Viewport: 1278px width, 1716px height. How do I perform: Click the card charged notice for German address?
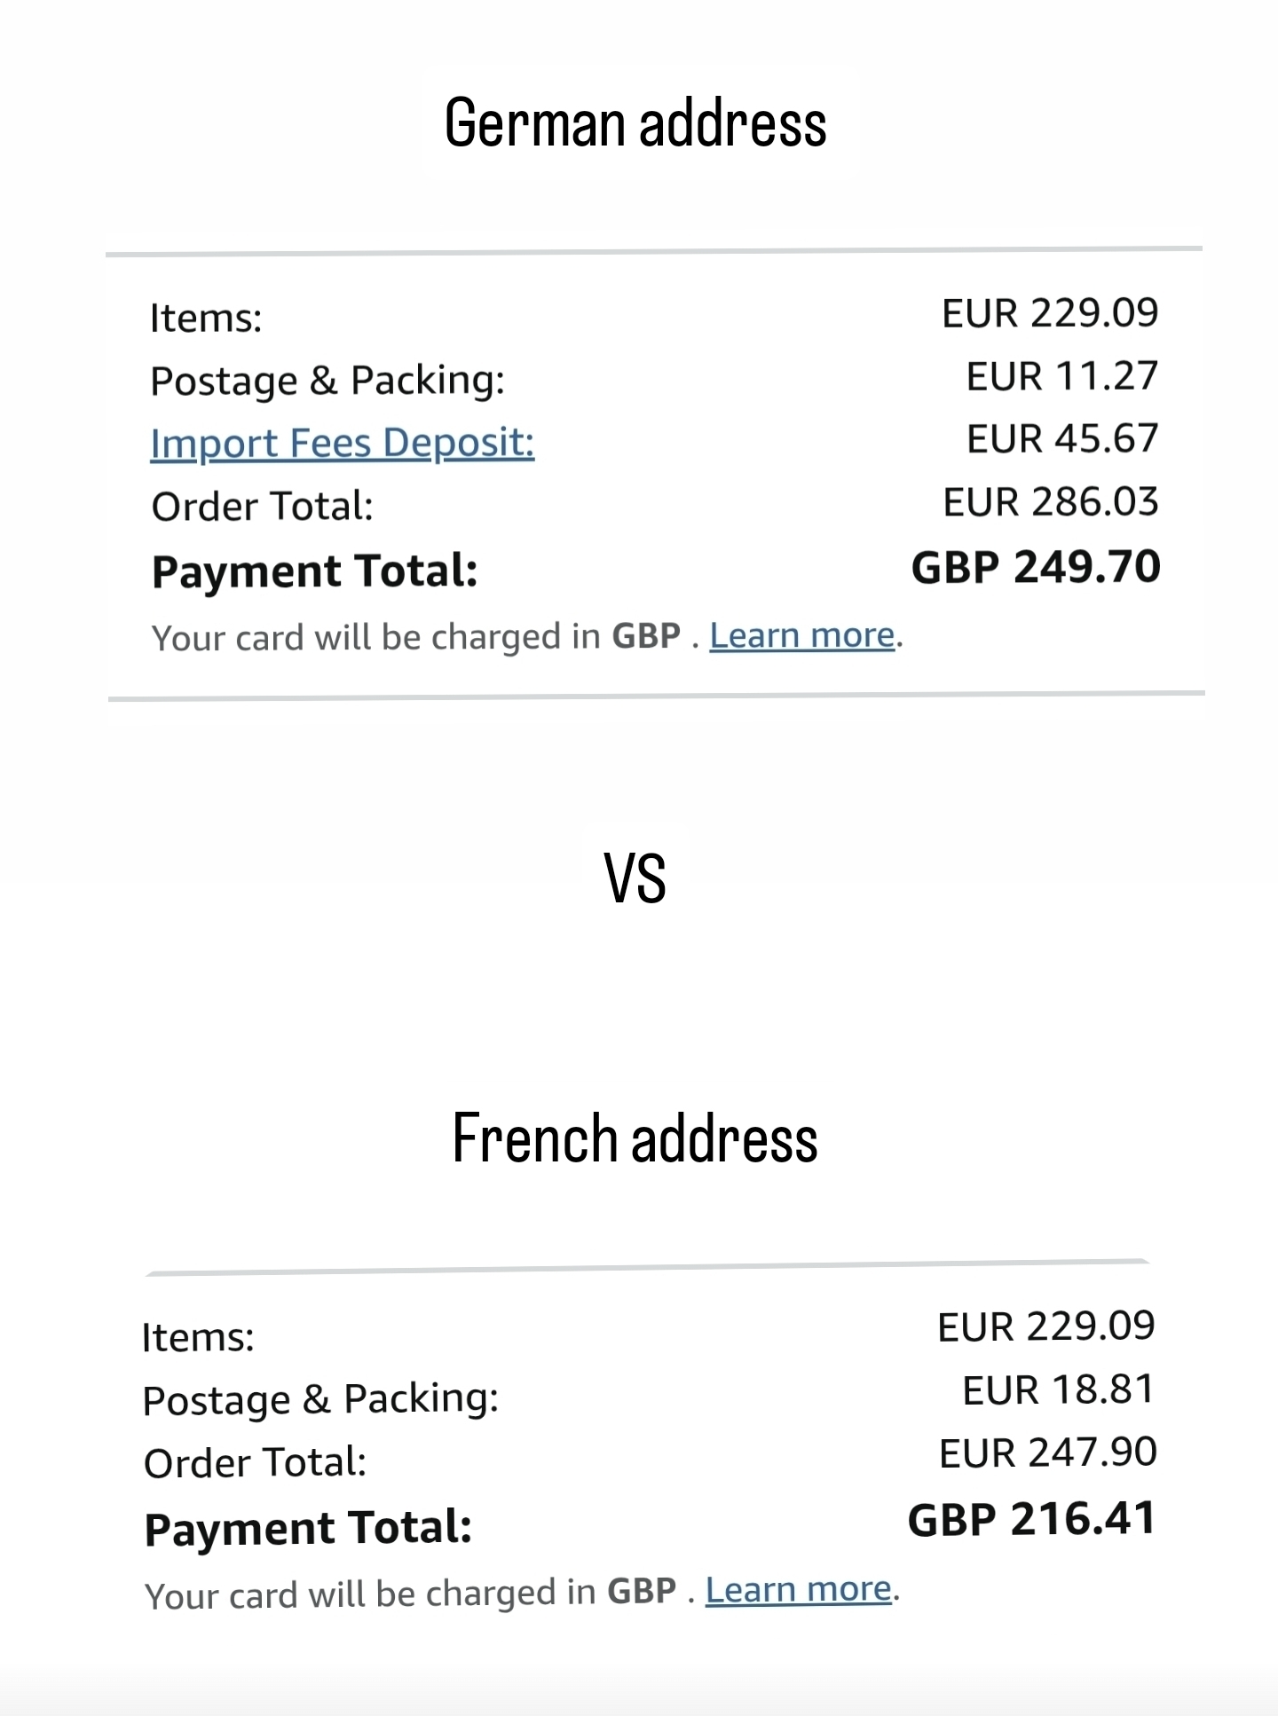[527, 636]
